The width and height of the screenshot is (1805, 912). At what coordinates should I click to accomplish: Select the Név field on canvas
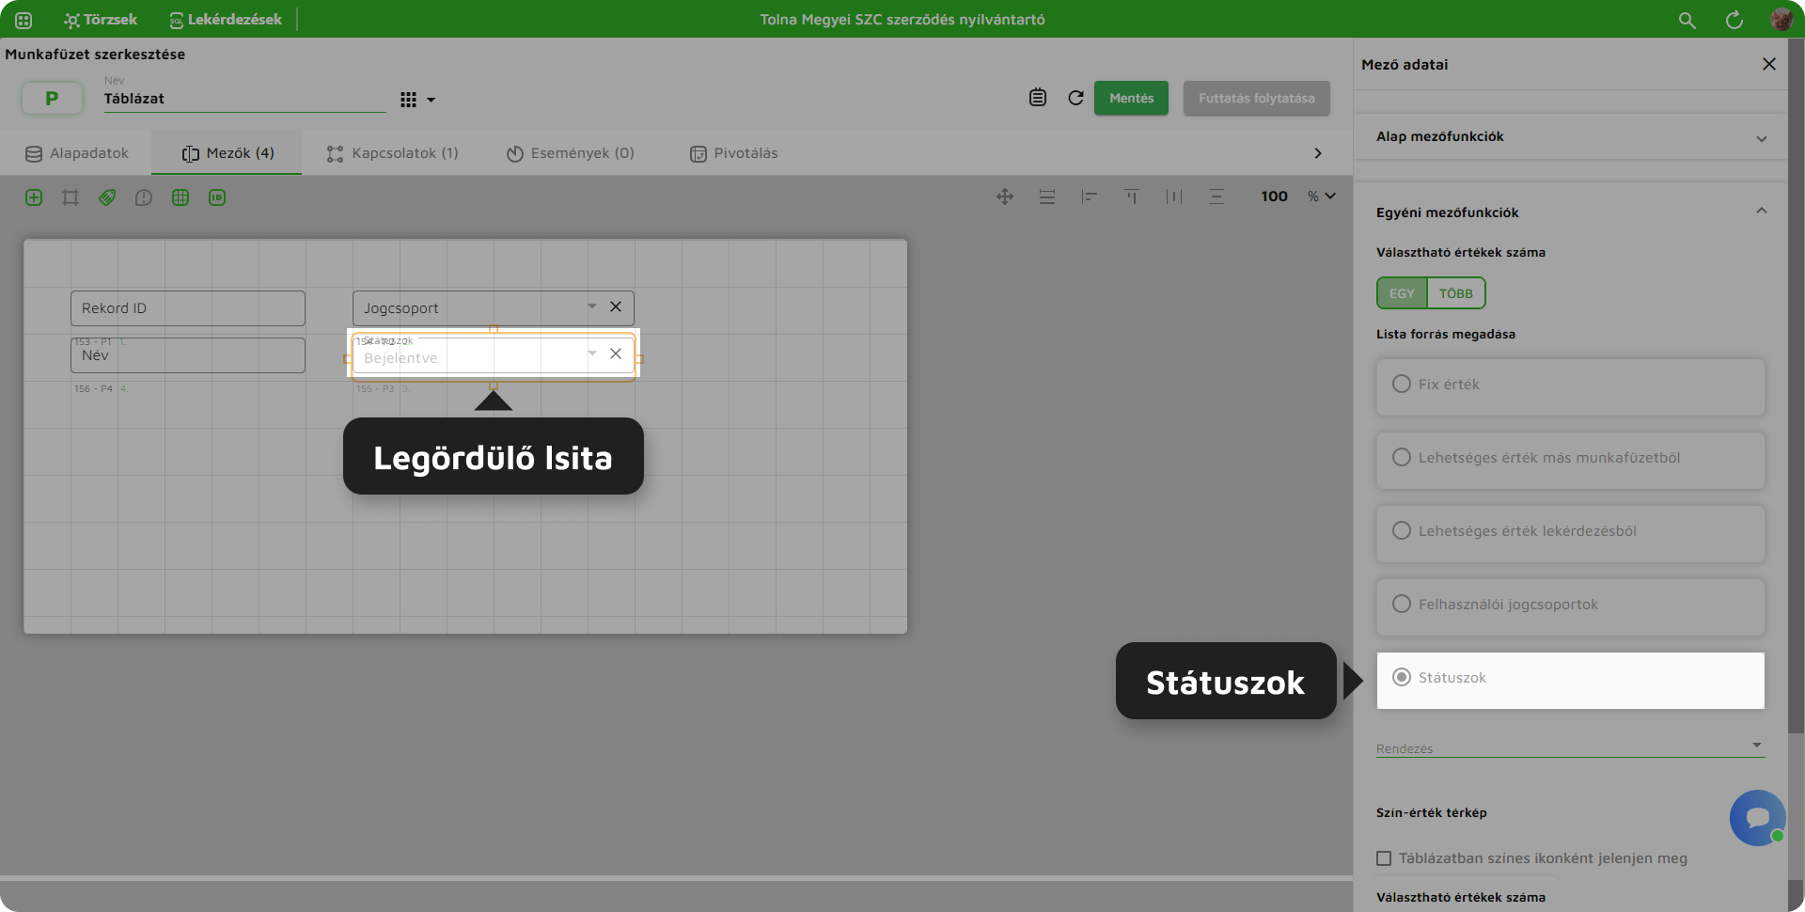pos(188,355)
